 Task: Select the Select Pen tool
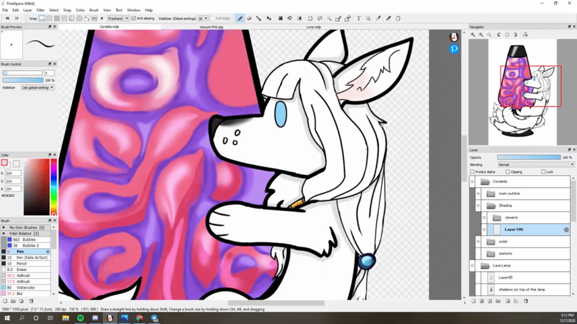point(338,18)
